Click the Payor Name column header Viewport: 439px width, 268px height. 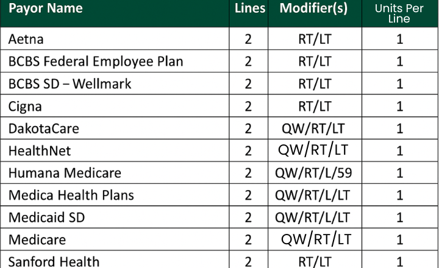46,9
